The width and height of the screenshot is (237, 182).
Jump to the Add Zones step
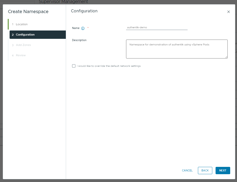pos(23,45)
